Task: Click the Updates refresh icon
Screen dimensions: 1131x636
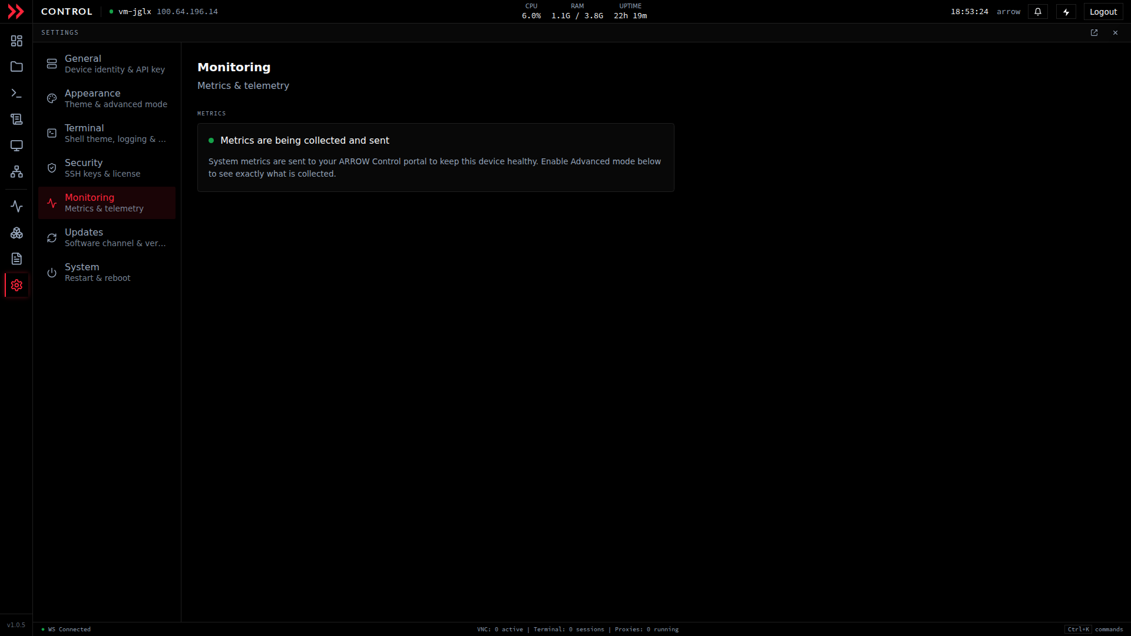Action: tap(52, 238)
